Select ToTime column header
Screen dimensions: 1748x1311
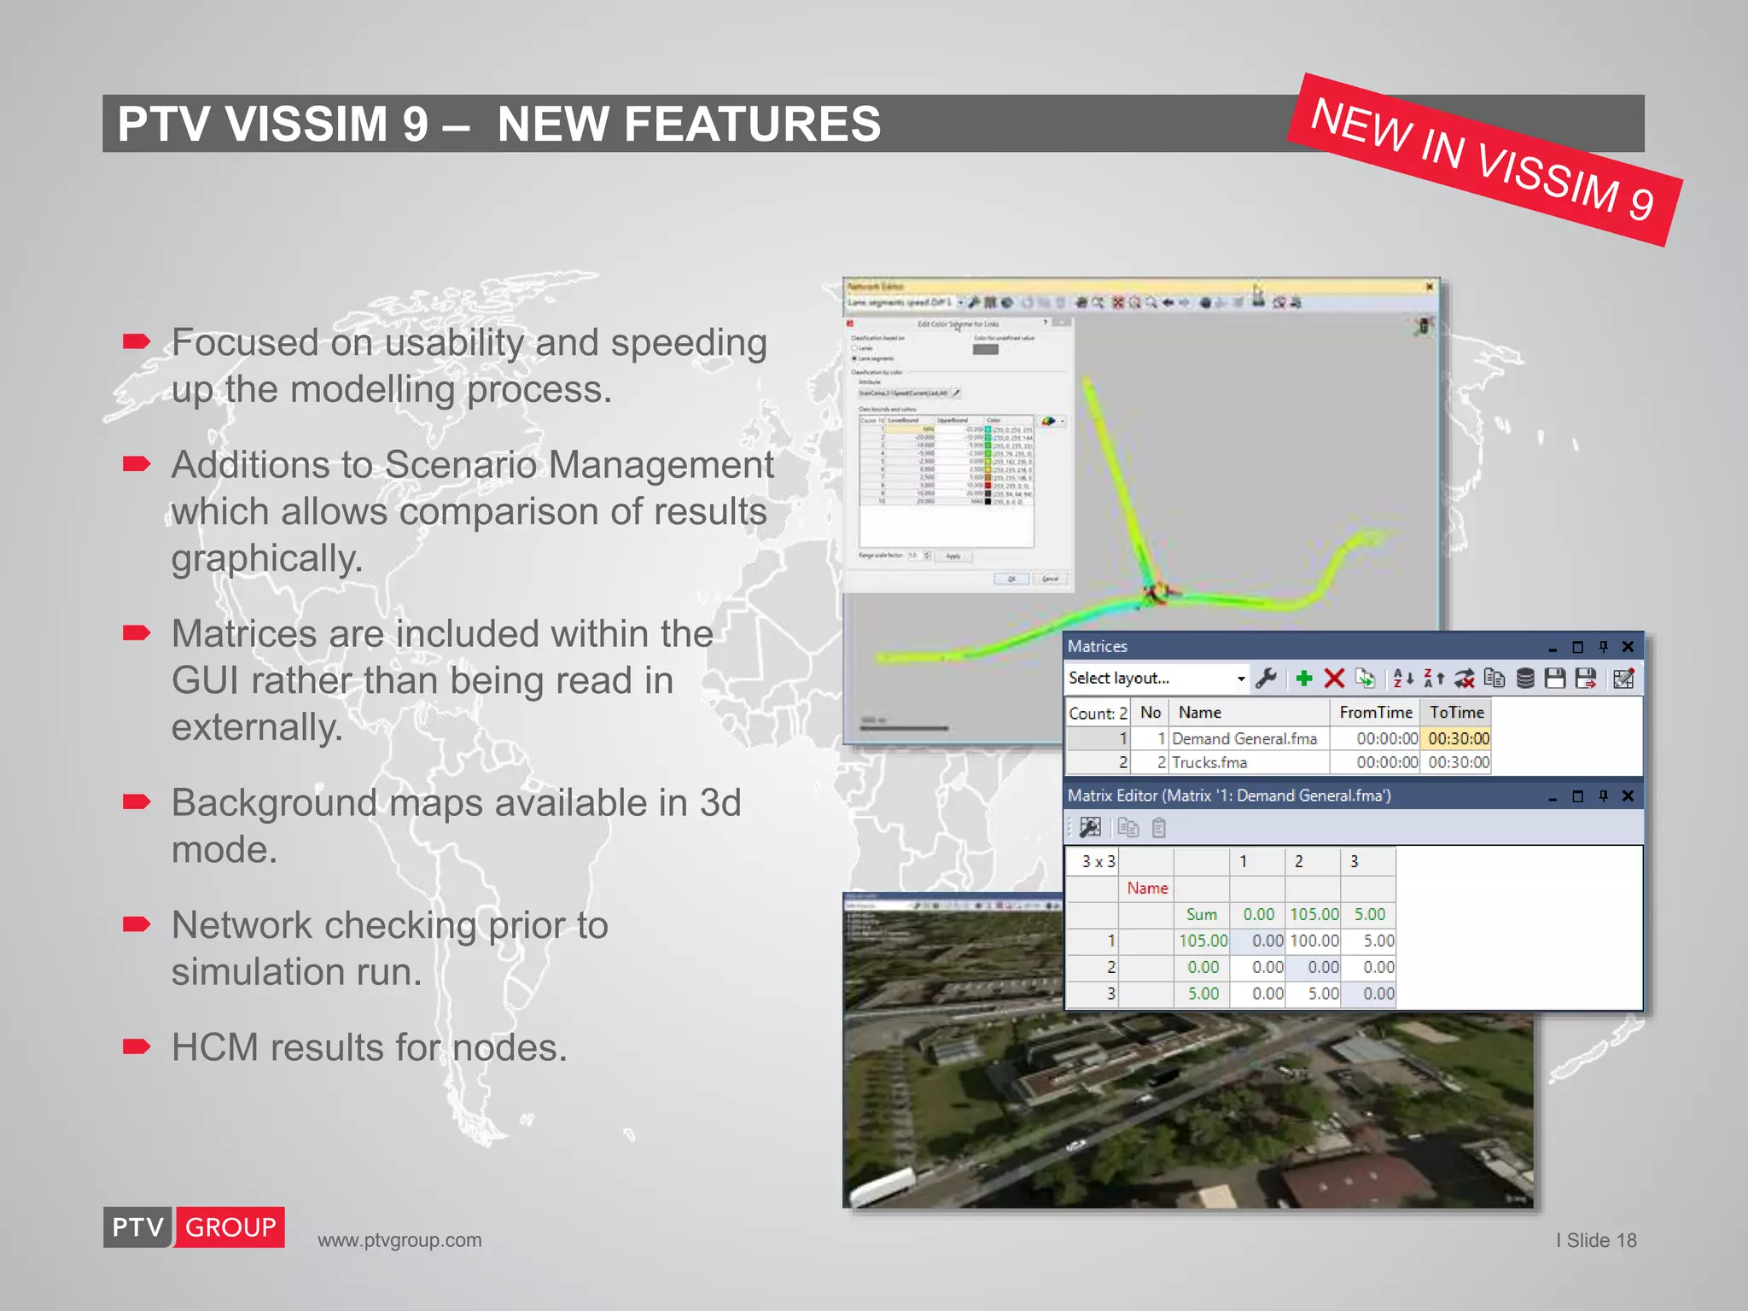pyautogui.click(x=1456, y=712)
